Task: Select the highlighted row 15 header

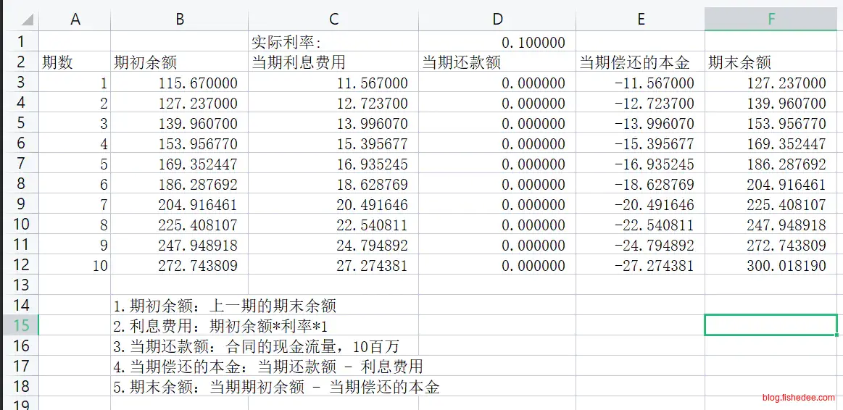Action: coord(20,325)
